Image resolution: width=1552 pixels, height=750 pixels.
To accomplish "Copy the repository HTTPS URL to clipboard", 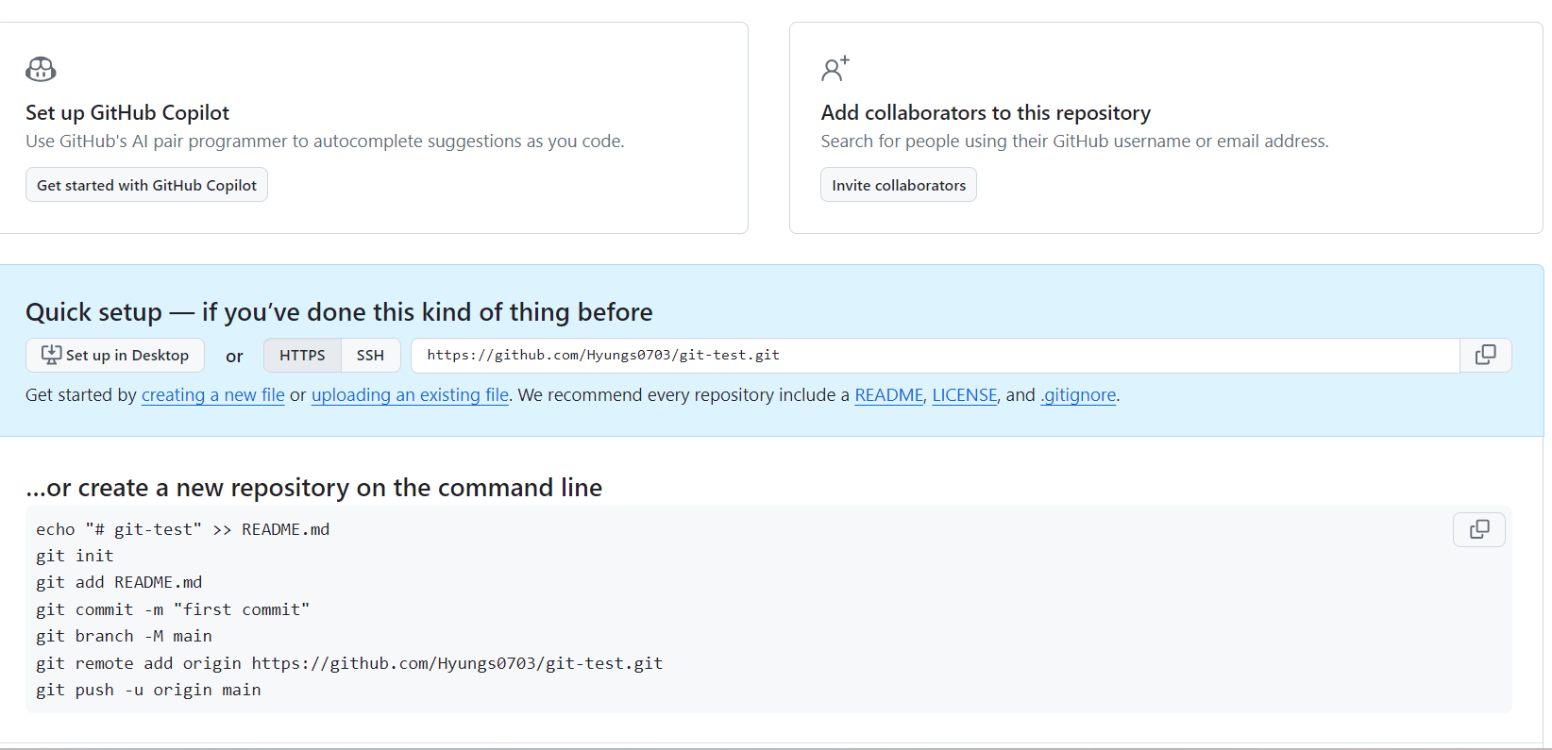I will [1486, 355].
